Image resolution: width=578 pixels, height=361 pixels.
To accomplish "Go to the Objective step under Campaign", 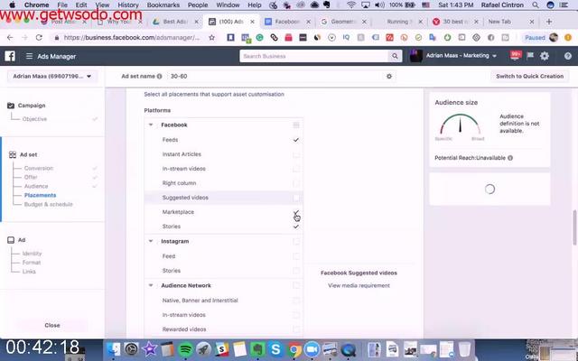I will [x=34, y=119].
